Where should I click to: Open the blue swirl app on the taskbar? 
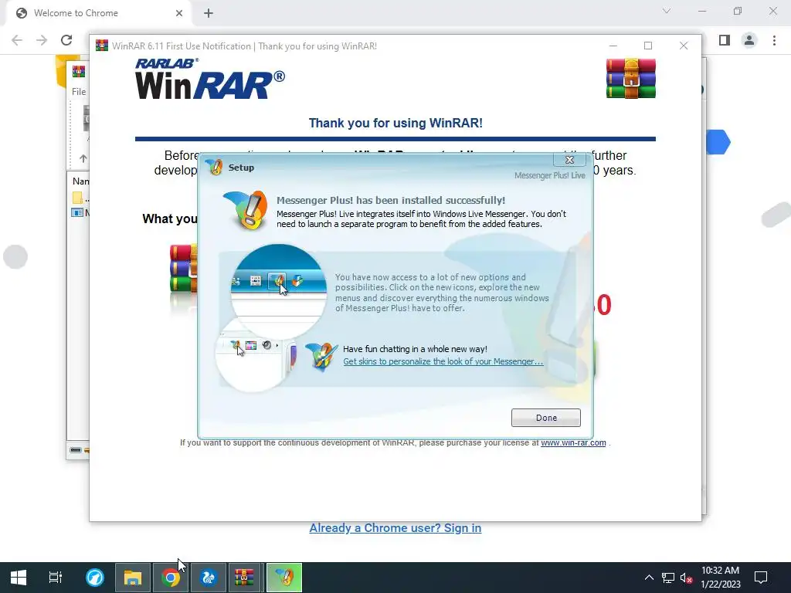(209, 578)
